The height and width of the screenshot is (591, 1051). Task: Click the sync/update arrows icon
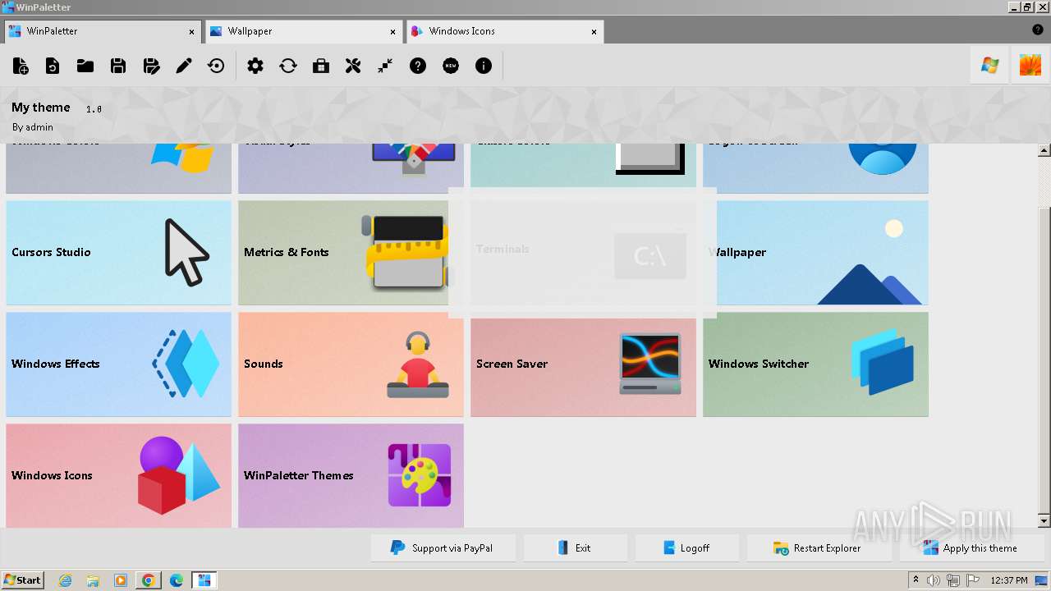coord(288,66)
